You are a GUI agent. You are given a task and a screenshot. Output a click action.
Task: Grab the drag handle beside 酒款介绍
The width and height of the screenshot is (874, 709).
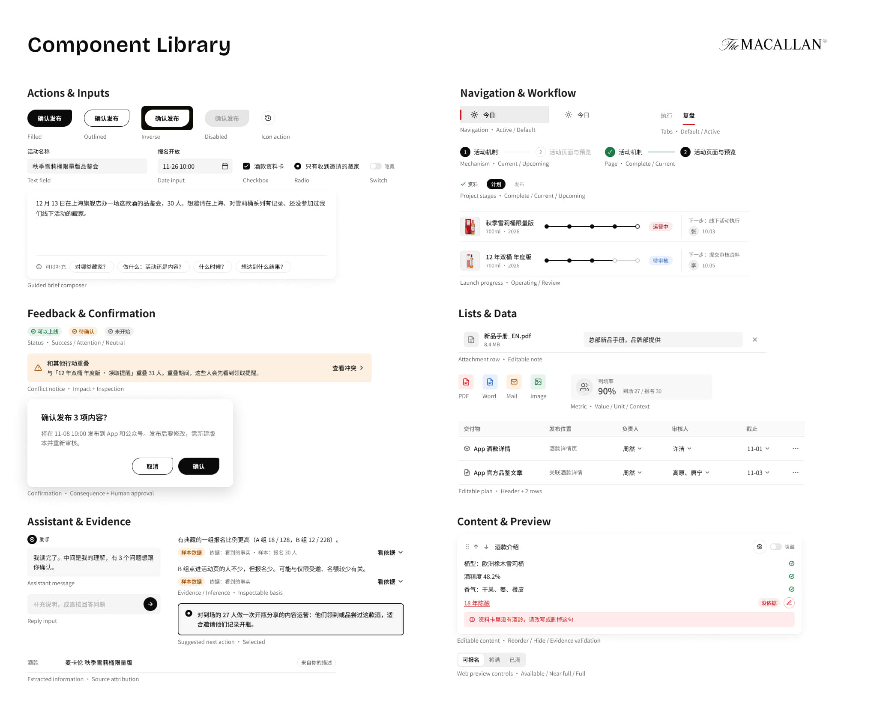467,547
